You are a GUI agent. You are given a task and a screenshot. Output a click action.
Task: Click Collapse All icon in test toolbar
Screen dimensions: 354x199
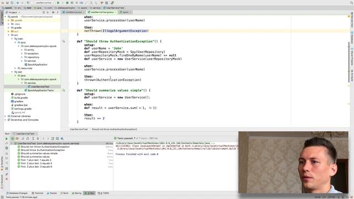38,139
